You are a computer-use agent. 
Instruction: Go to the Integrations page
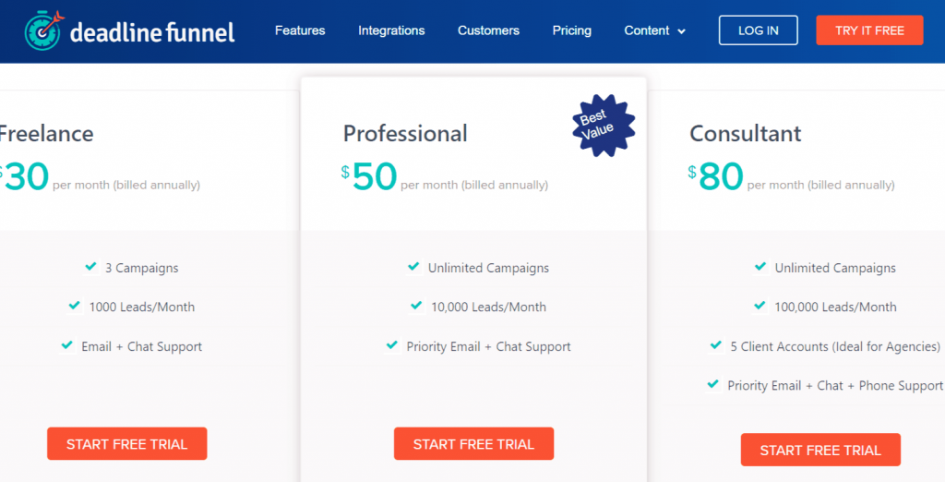[391, 30]
